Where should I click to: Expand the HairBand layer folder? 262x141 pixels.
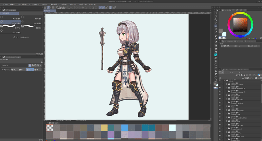(227, 102)
